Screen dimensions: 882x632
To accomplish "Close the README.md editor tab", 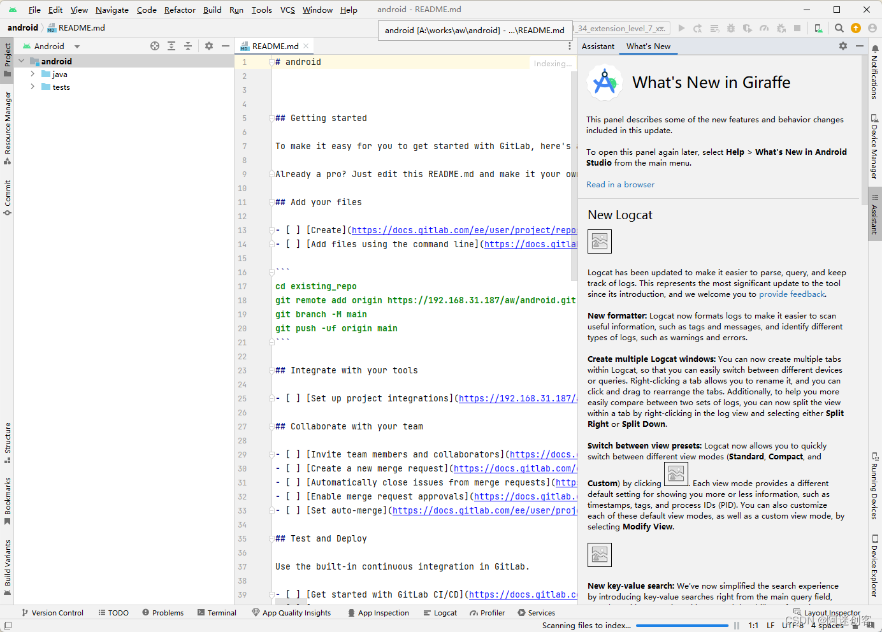I will click(x=306, y=46).
